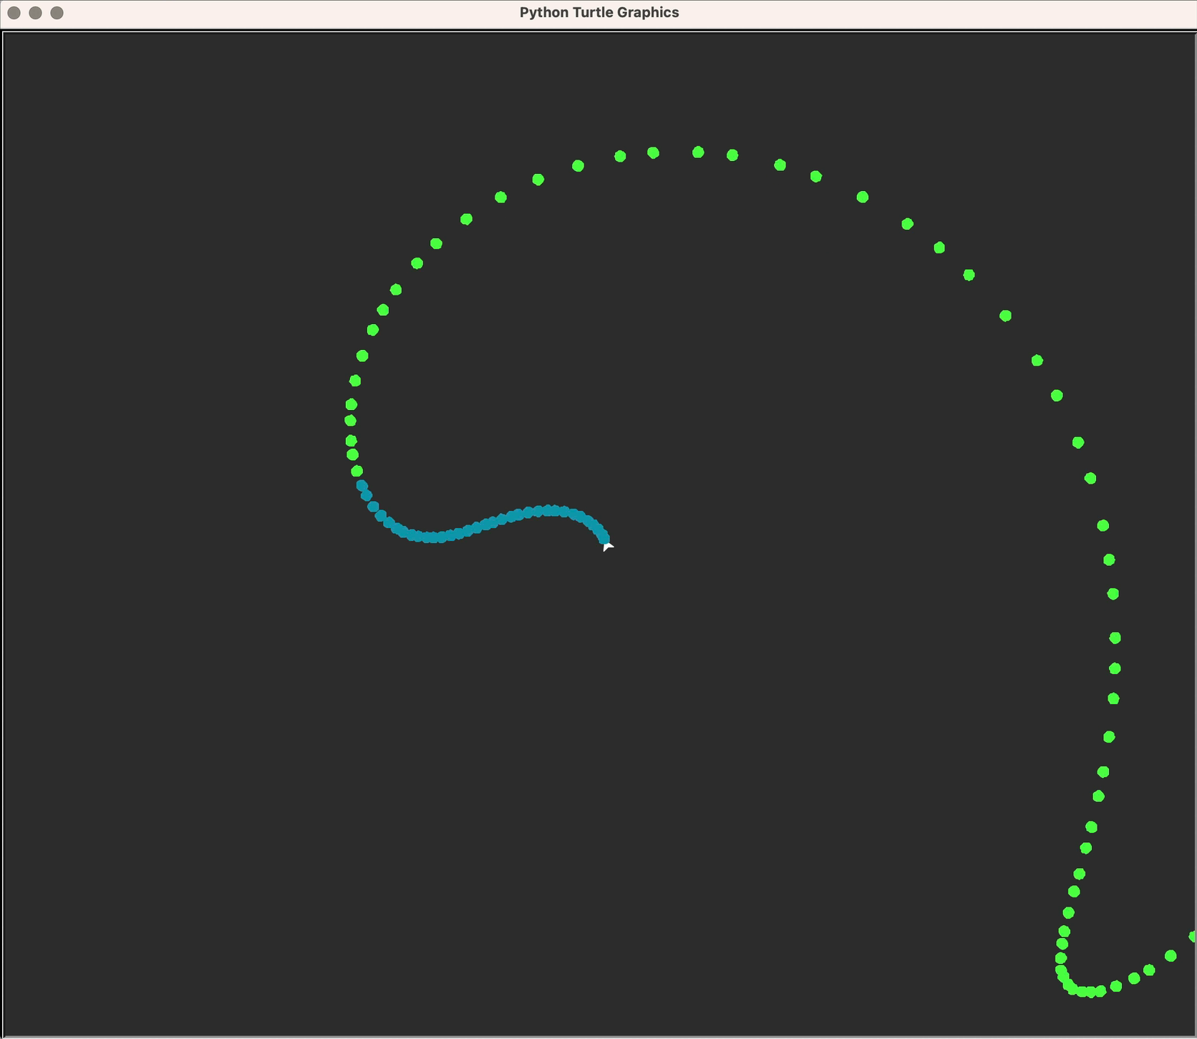Click empty title bar between buttons and title
The image size is (1197, 1039).
pyautogui.click(x=286, y=13)
